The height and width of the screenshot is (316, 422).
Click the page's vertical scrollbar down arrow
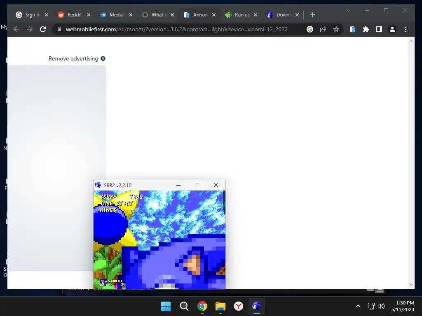(x=411, y=286)
